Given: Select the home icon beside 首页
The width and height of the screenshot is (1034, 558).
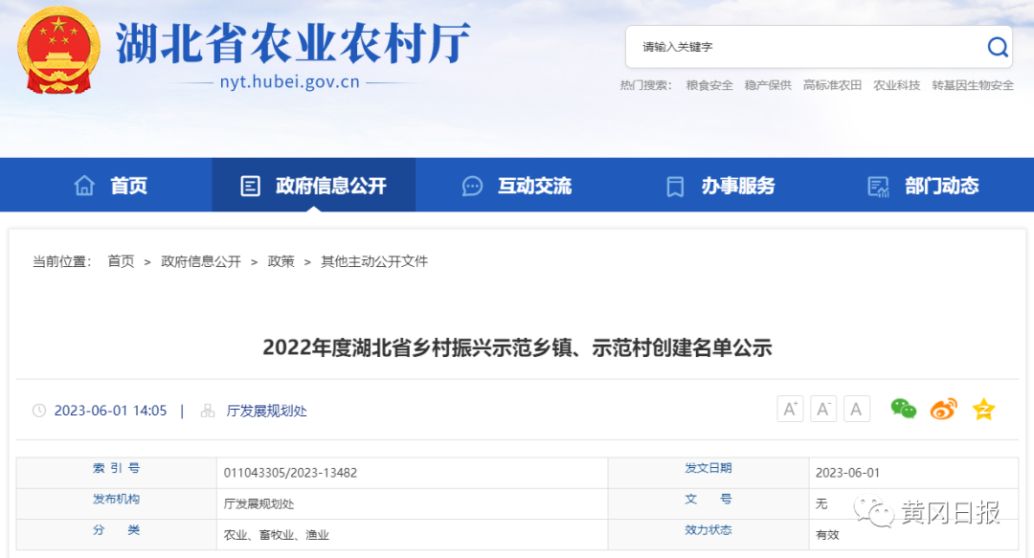Looking at the screenshot, I should tap(85, 185).
